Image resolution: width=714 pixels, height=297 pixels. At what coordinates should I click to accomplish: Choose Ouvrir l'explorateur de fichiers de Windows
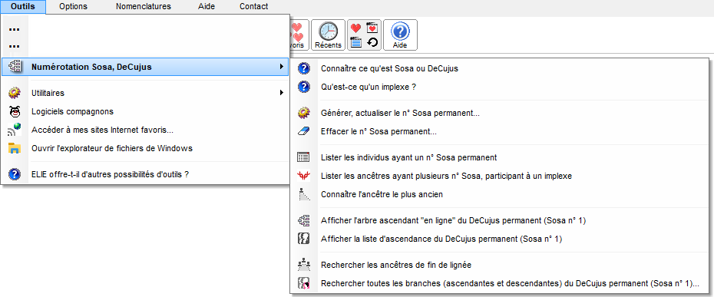pos(145,148)
